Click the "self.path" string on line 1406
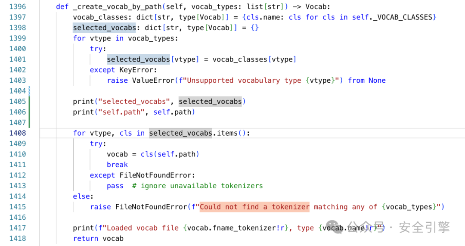 click(x=121, y=112)
